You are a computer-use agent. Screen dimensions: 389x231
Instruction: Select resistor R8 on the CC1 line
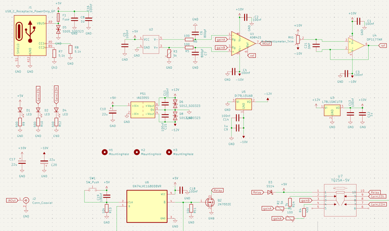(x=70, y=49)
